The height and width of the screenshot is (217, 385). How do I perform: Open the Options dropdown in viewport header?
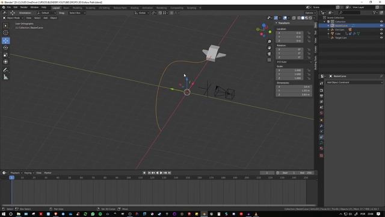tap(310, 13)
